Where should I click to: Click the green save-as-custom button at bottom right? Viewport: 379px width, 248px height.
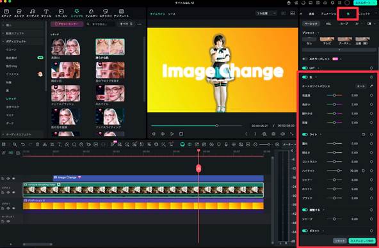point(362,240)
